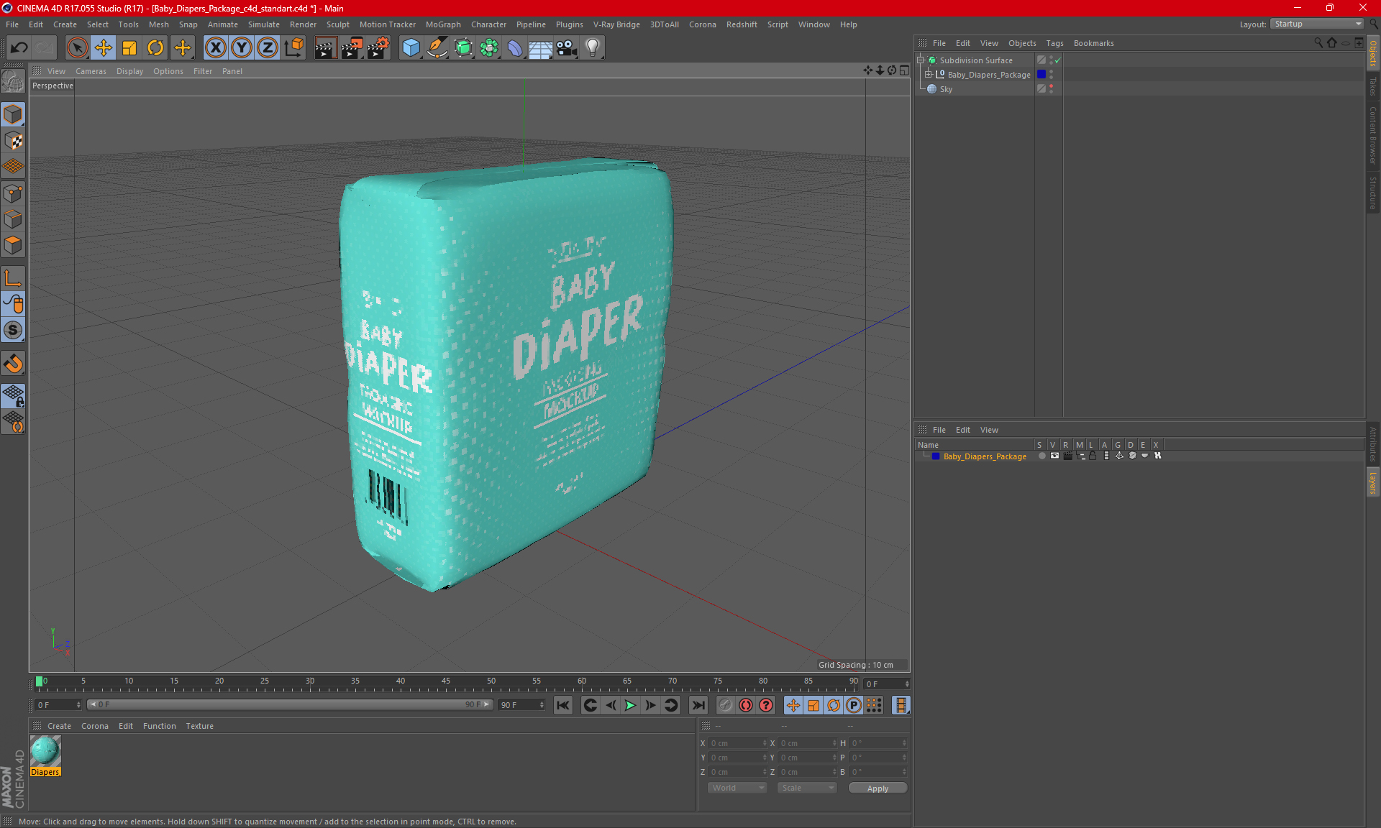This screenshot has height=828, width=1381.
Task: Open the MoGraph menu
Action: pos(443,24)
